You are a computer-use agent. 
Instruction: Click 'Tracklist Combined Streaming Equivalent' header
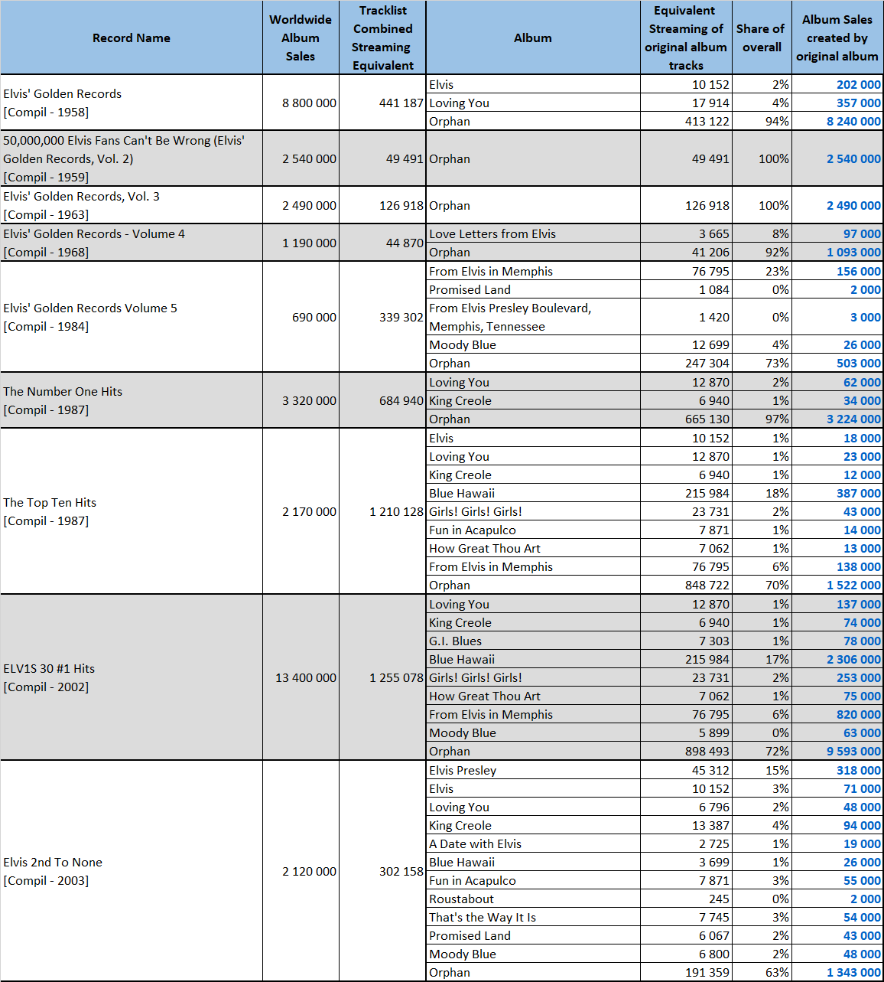(x=382, y=38)
